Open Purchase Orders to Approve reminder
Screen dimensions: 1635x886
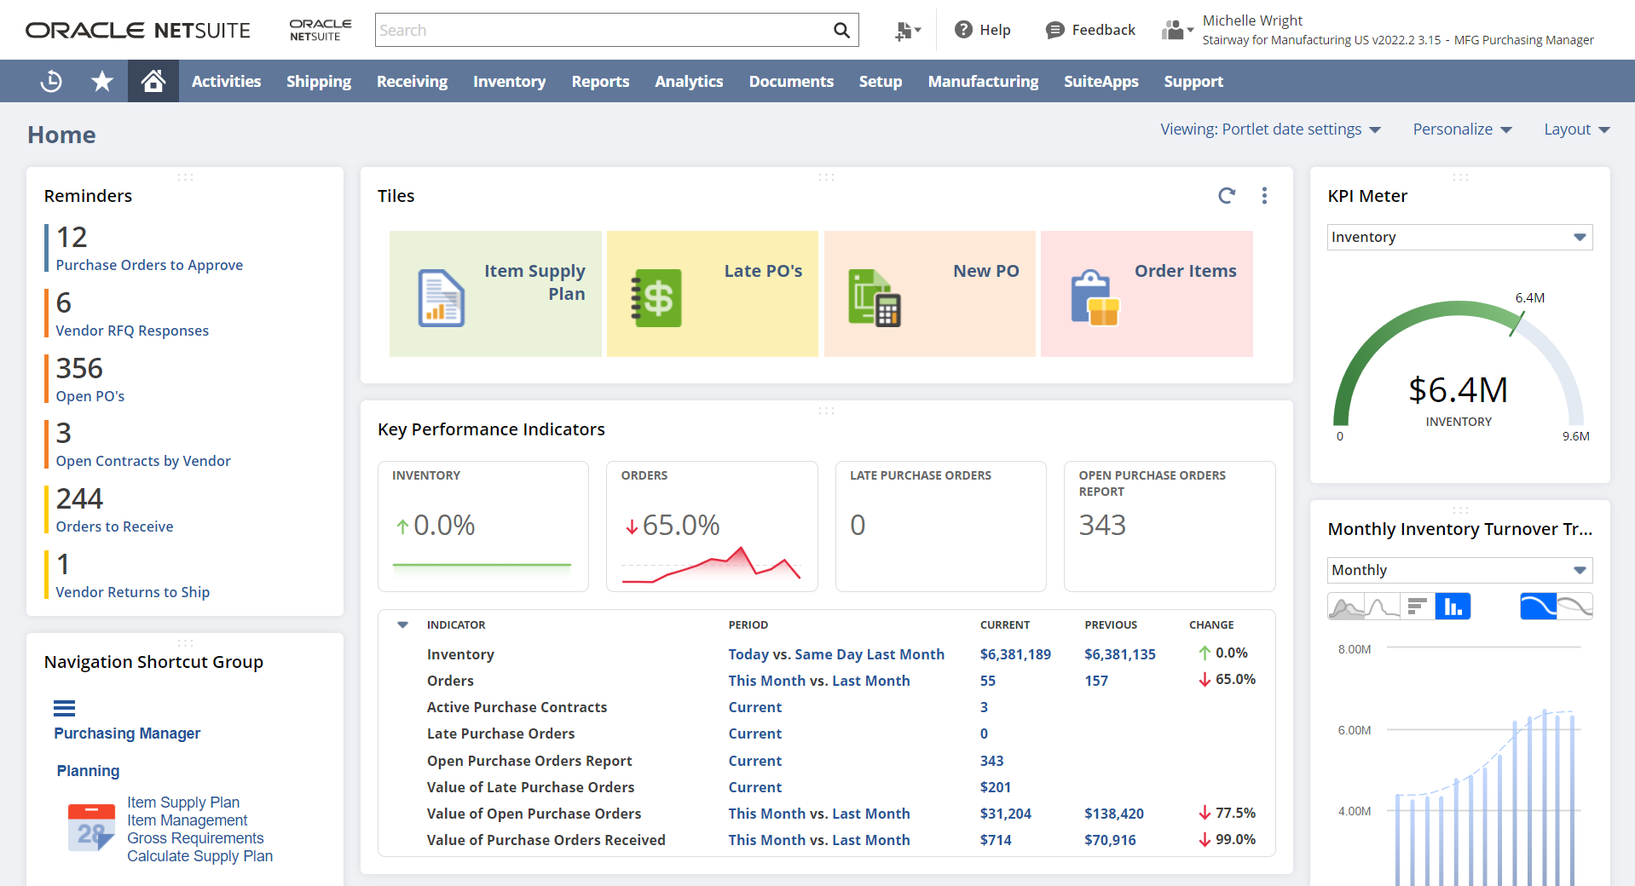pyautogui.click(x=149, y=265)
